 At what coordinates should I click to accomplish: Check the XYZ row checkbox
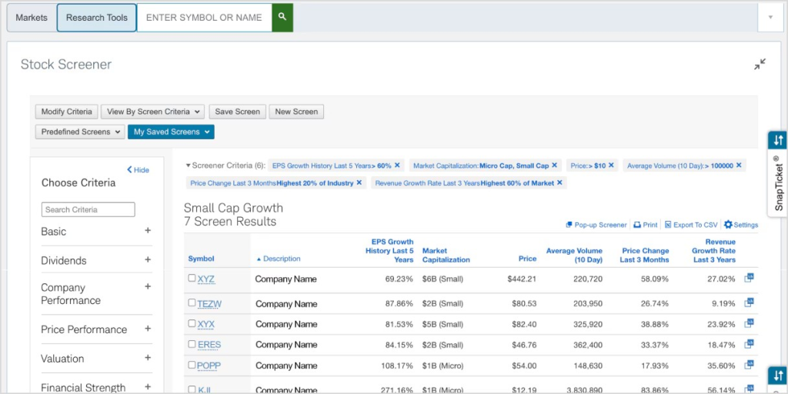click(x=192, y=278)
